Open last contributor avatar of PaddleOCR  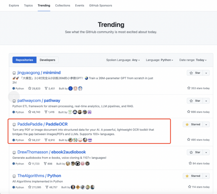click(90, 140)
